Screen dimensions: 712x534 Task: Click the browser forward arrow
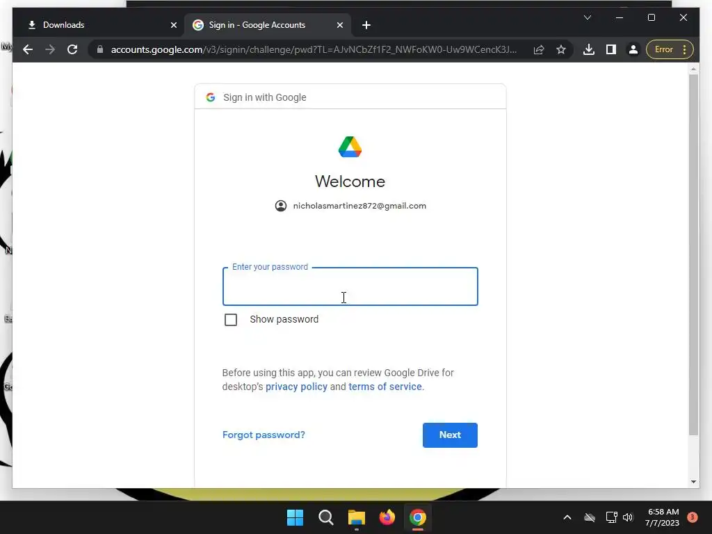tap(50, 49)
